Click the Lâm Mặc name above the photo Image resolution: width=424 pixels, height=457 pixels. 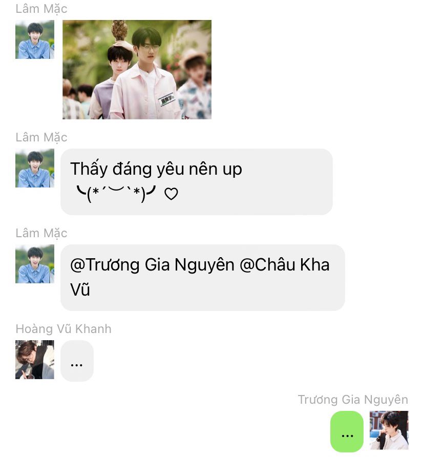point(41,9)
